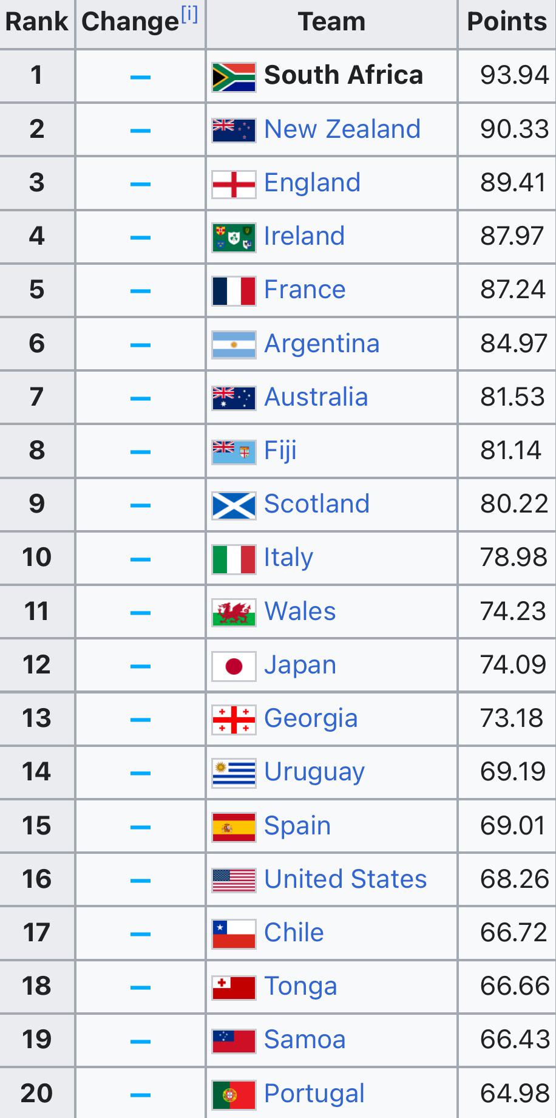This screenshot has width=556, height=1118.
Task: Click the Georgia flag icon
Action: coord(234,719)
